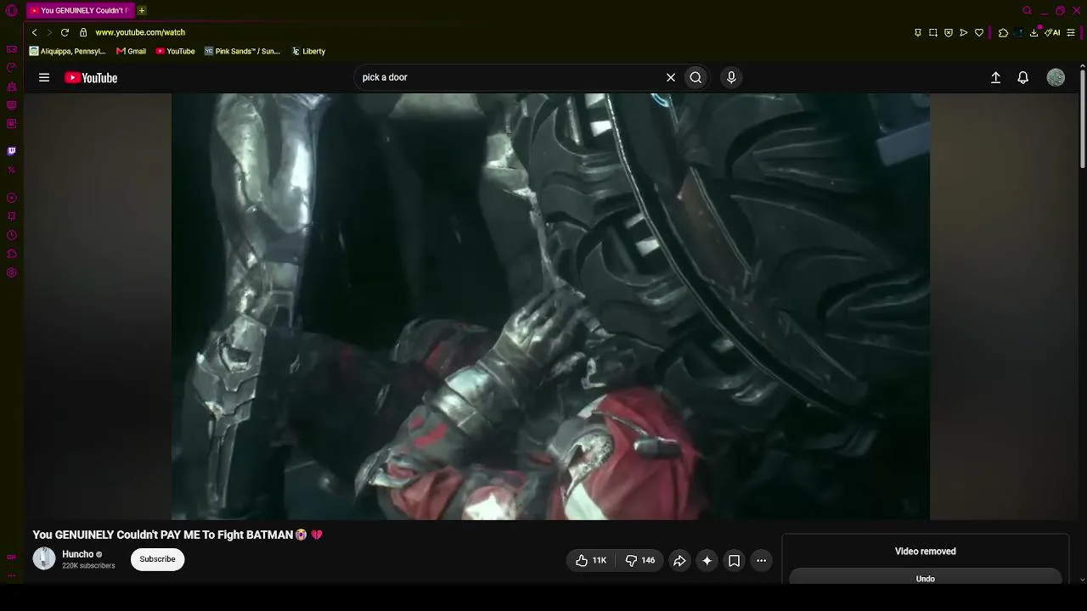The height and width of the screenshot is (611, 1087).
Task: Share this video
Action: (x=679, y=560)
